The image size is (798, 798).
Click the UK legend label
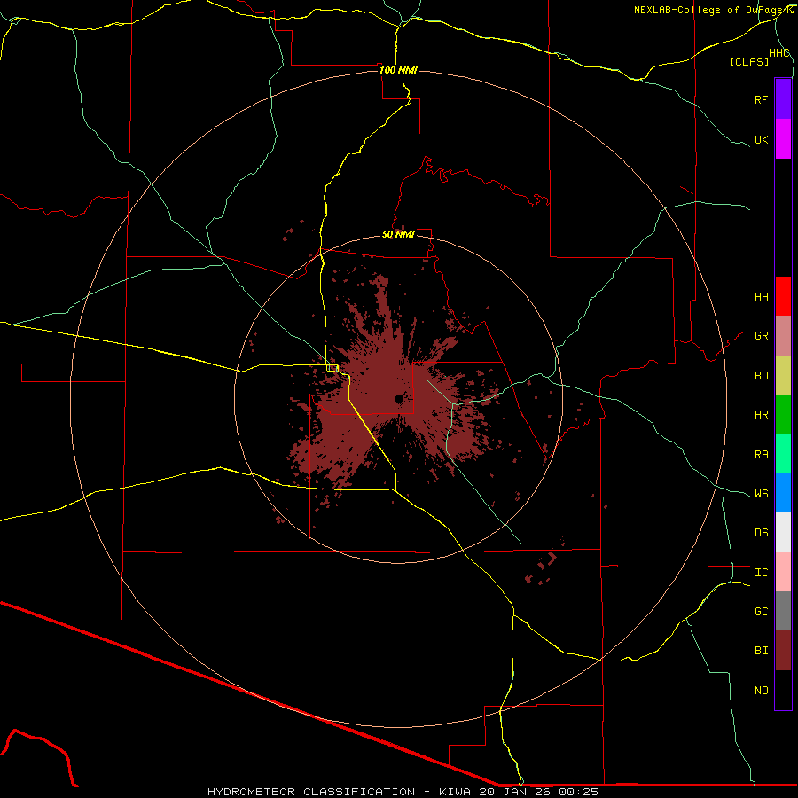coord(762,139)
